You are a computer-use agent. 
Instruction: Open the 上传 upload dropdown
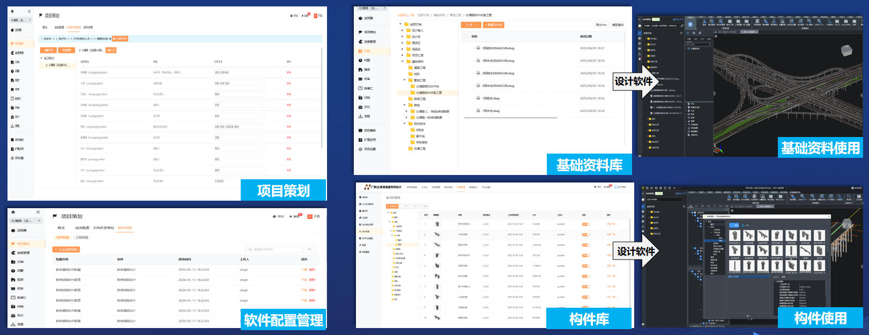(471, 25)
